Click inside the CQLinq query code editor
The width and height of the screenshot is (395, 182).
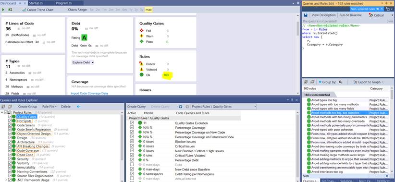click(348, 50)
